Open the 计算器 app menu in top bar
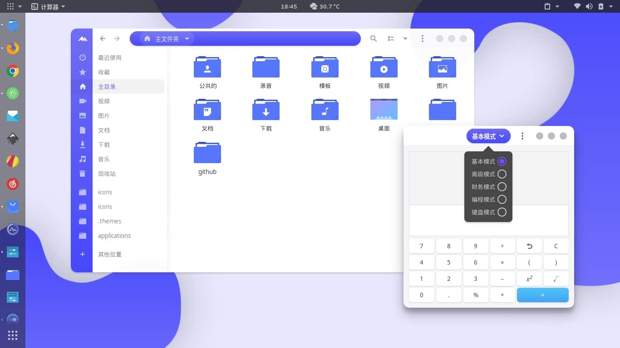620x348 pixels. [x=48, y=6]
